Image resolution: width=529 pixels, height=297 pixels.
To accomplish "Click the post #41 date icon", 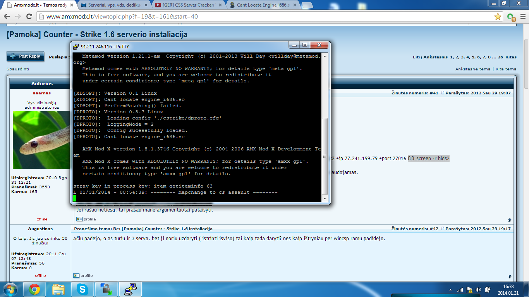I will coord(444,93).
